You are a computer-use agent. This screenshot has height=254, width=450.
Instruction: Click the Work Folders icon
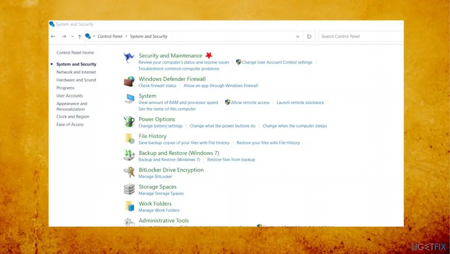[129, 206]
